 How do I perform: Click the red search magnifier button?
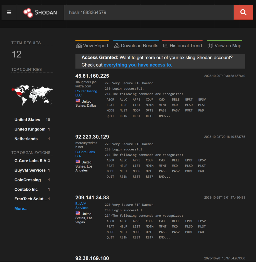pos(243,13)
